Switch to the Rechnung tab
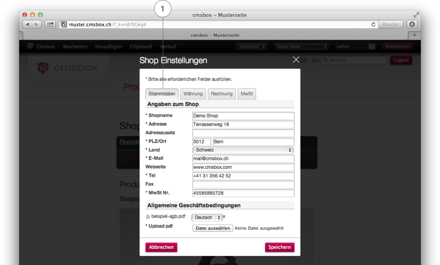The height and width of the screenshot is (265, 440). 221,94
